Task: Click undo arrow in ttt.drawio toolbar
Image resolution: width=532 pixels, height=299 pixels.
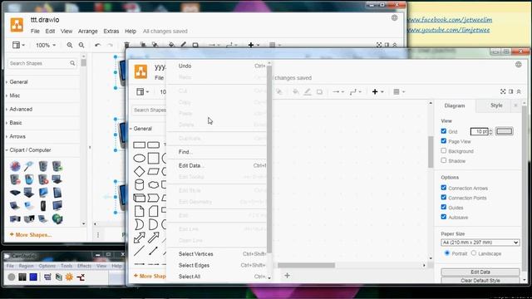Action: (x=98, y=45)
